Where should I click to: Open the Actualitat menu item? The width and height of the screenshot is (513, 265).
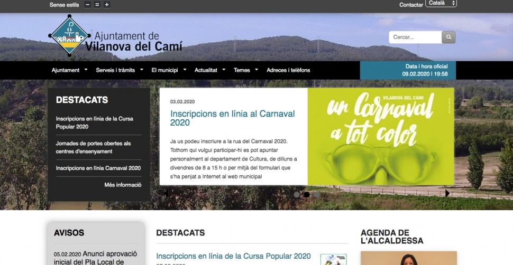tap(206, 70)
